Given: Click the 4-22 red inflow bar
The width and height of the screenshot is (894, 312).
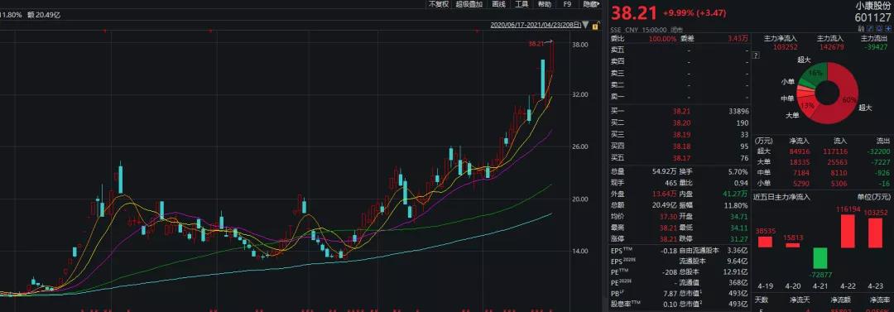Looking at the screenshot, I should (x=848, y=231).
